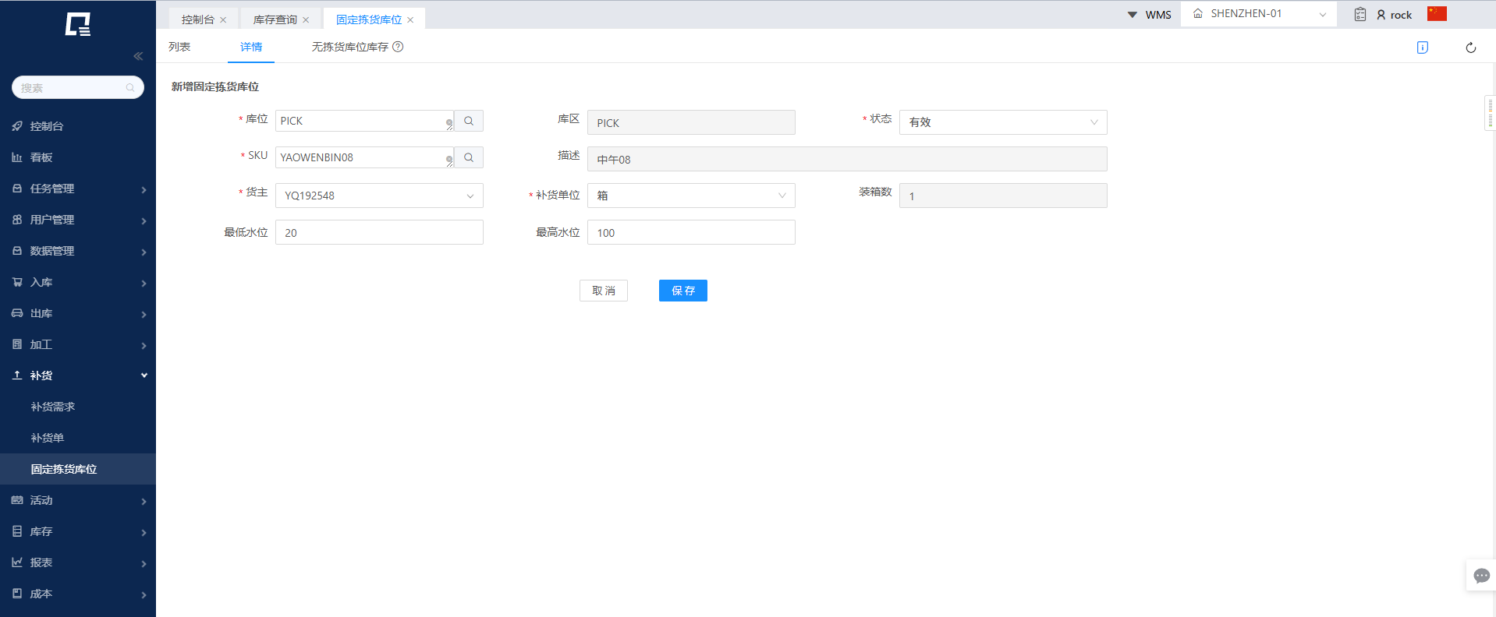Screen dimensions: 1496x617
Task: Collapse the sidebar with double-chevron icon
Action: 138,56
